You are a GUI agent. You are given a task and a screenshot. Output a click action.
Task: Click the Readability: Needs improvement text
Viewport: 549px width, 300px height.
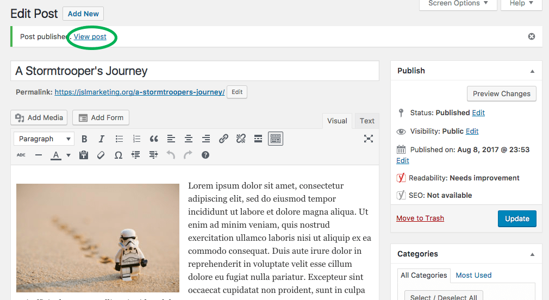point(464,178)
